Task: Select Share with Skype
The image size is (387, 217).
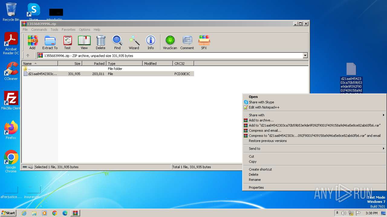Action: (x=314, y=102)
